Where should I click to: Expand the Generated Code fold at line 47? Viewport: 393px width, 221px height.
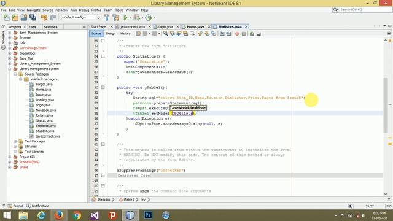tap(103, 176)
